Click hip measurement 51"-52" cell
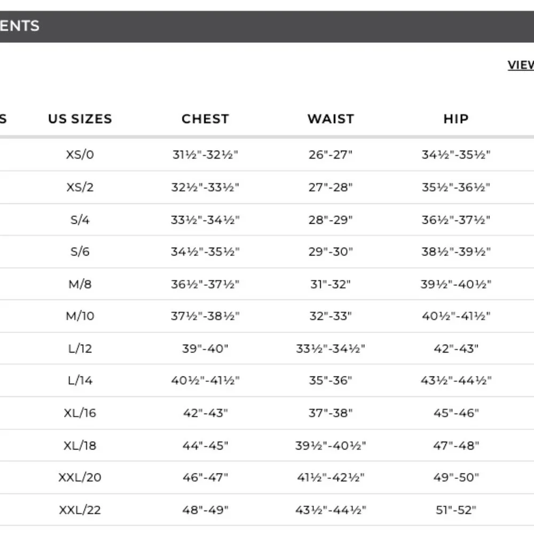Viewport: 534px width, 534px height. [456, 510]
